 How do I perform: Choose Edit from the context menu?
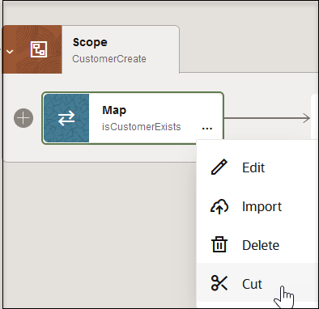coord(257,167)
